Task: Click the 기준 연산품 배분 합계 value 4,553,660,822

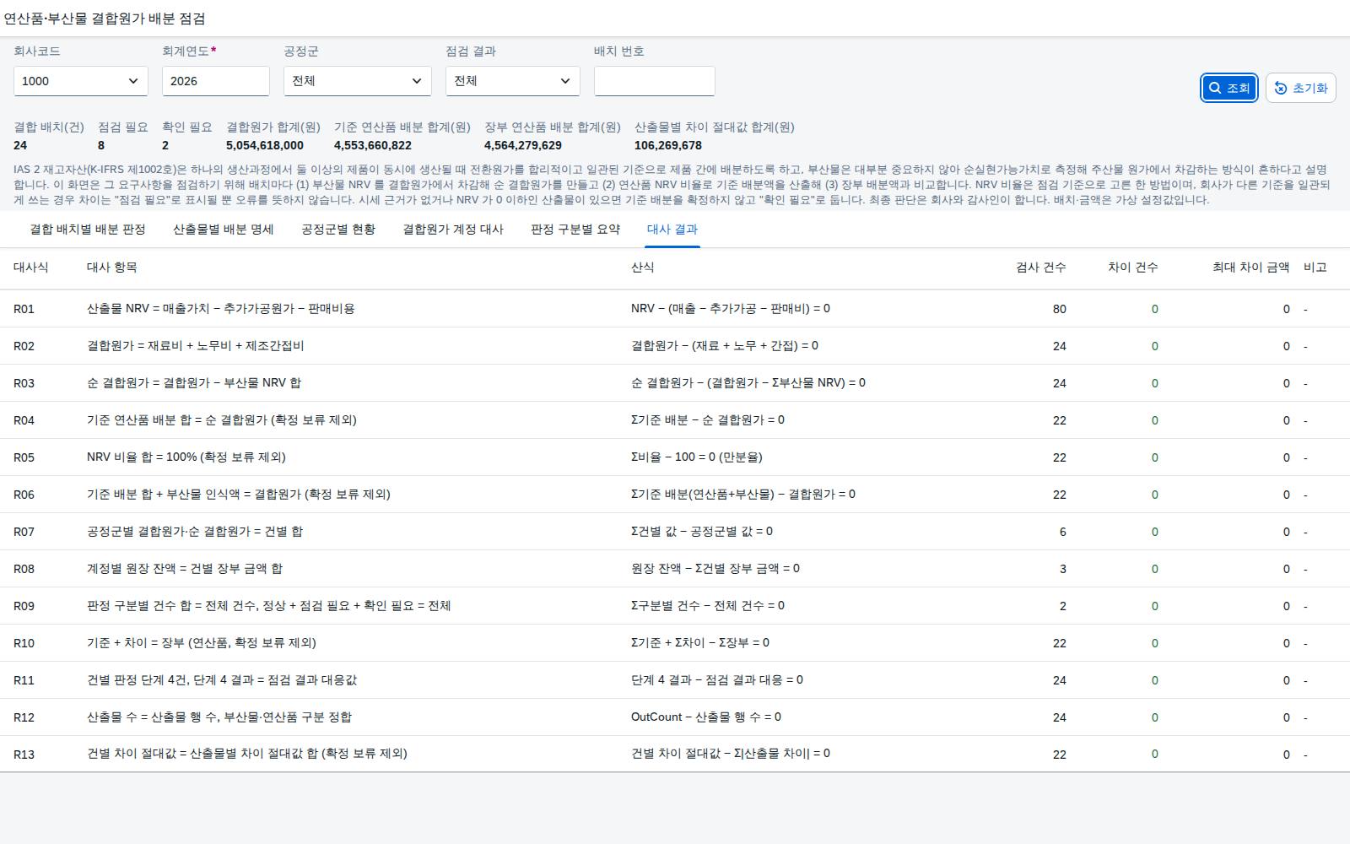Action: coord(373,145)
